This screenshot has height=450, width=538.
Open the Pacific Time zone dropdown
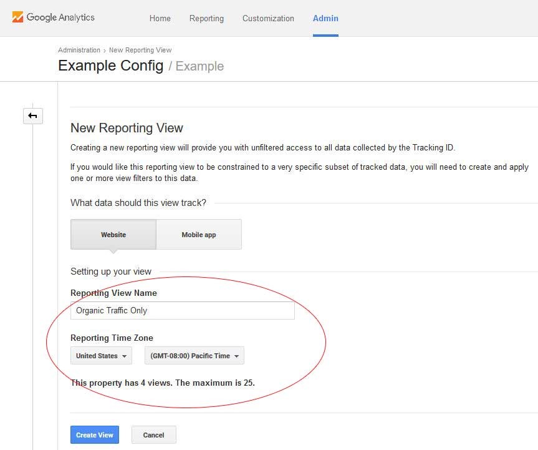(x=195, y=356)
